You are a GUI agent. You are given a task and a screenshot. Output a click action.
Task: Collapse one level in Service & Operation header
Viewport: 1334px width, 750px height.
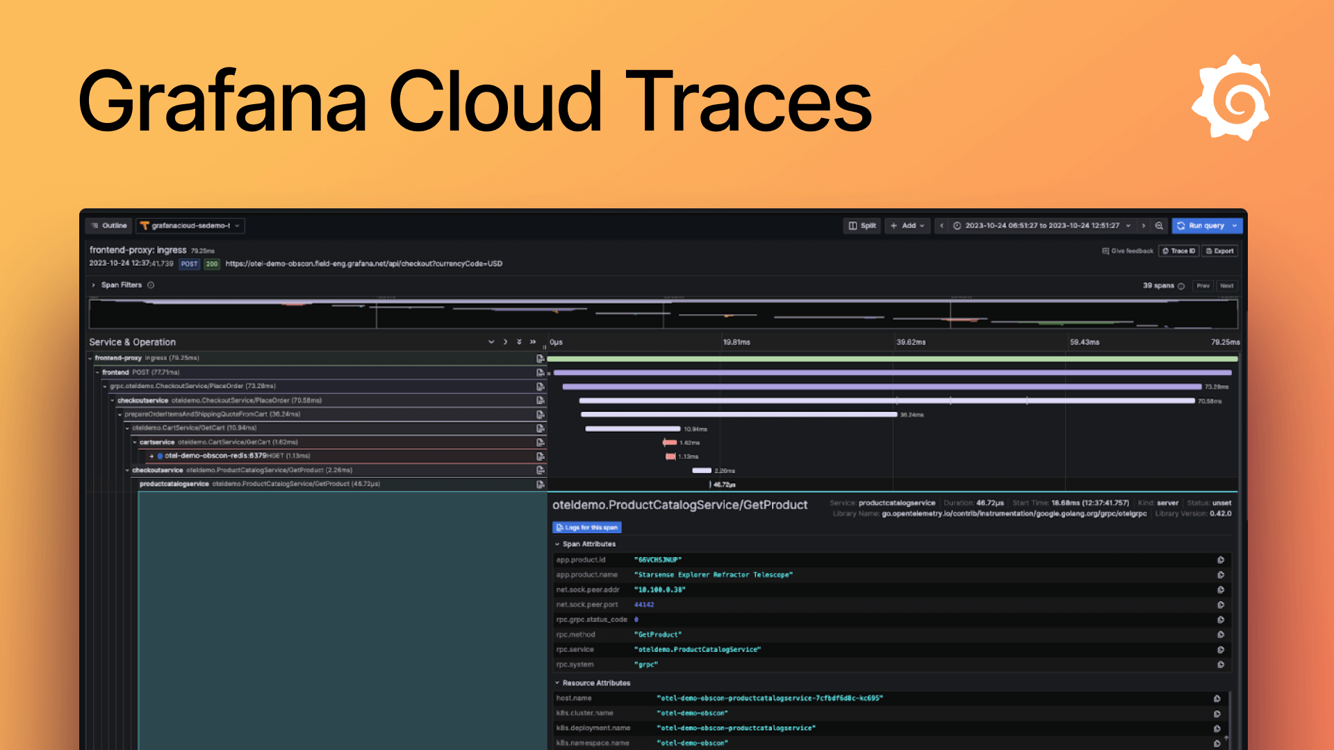click(505, 342)
